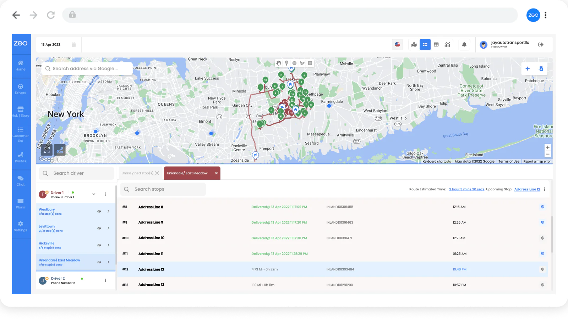Open Keyboard shortcuts map link
Viewport: 568px width, 319px height.
[437, 162]
